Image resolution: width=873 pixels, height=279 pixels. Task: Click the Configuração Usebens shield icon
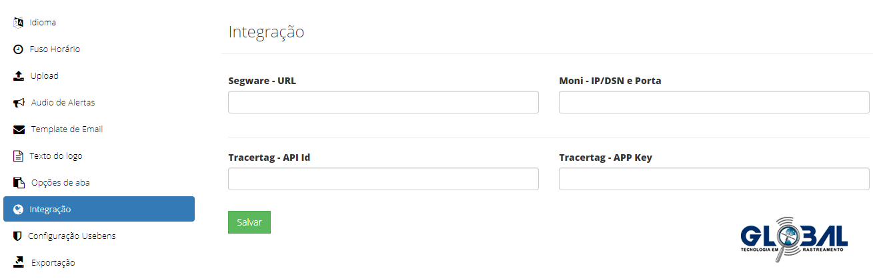tap(18, 236)
